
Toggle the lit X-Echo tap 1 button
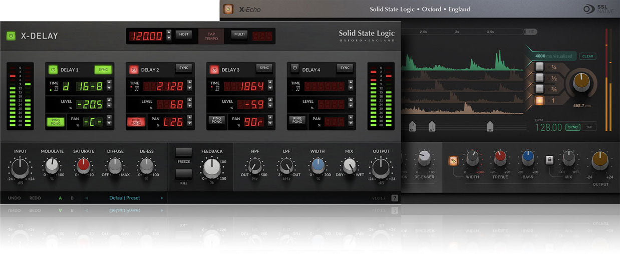tap(540, 100)
